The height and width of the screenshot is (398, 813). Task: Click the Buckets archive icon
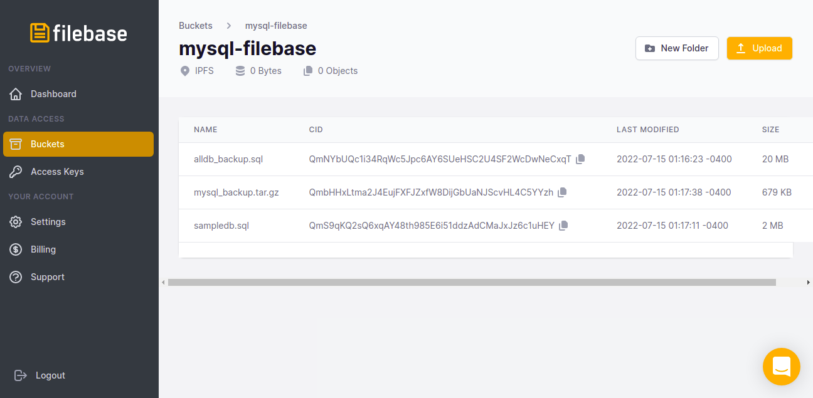coord(16,144)
